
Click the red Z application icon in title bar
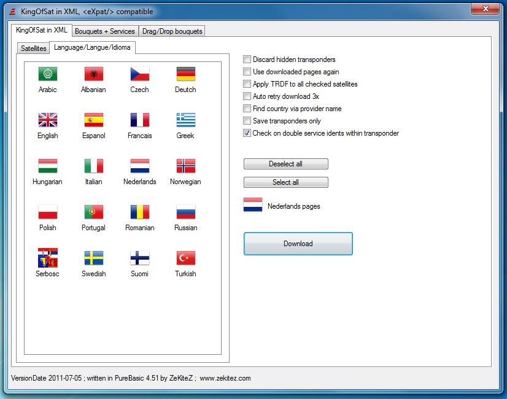point(13,12)
